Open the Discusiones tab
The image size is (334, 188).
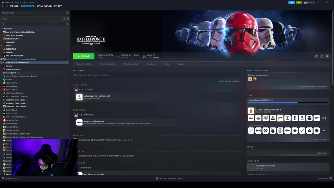(151, 64)
